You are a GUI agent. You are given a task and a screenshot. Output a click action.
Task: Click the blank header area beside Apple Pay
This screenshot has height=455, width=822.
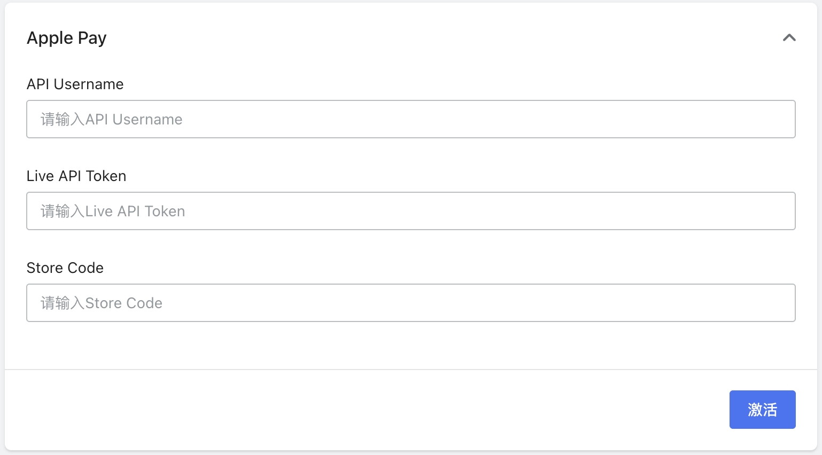point(428,38)
